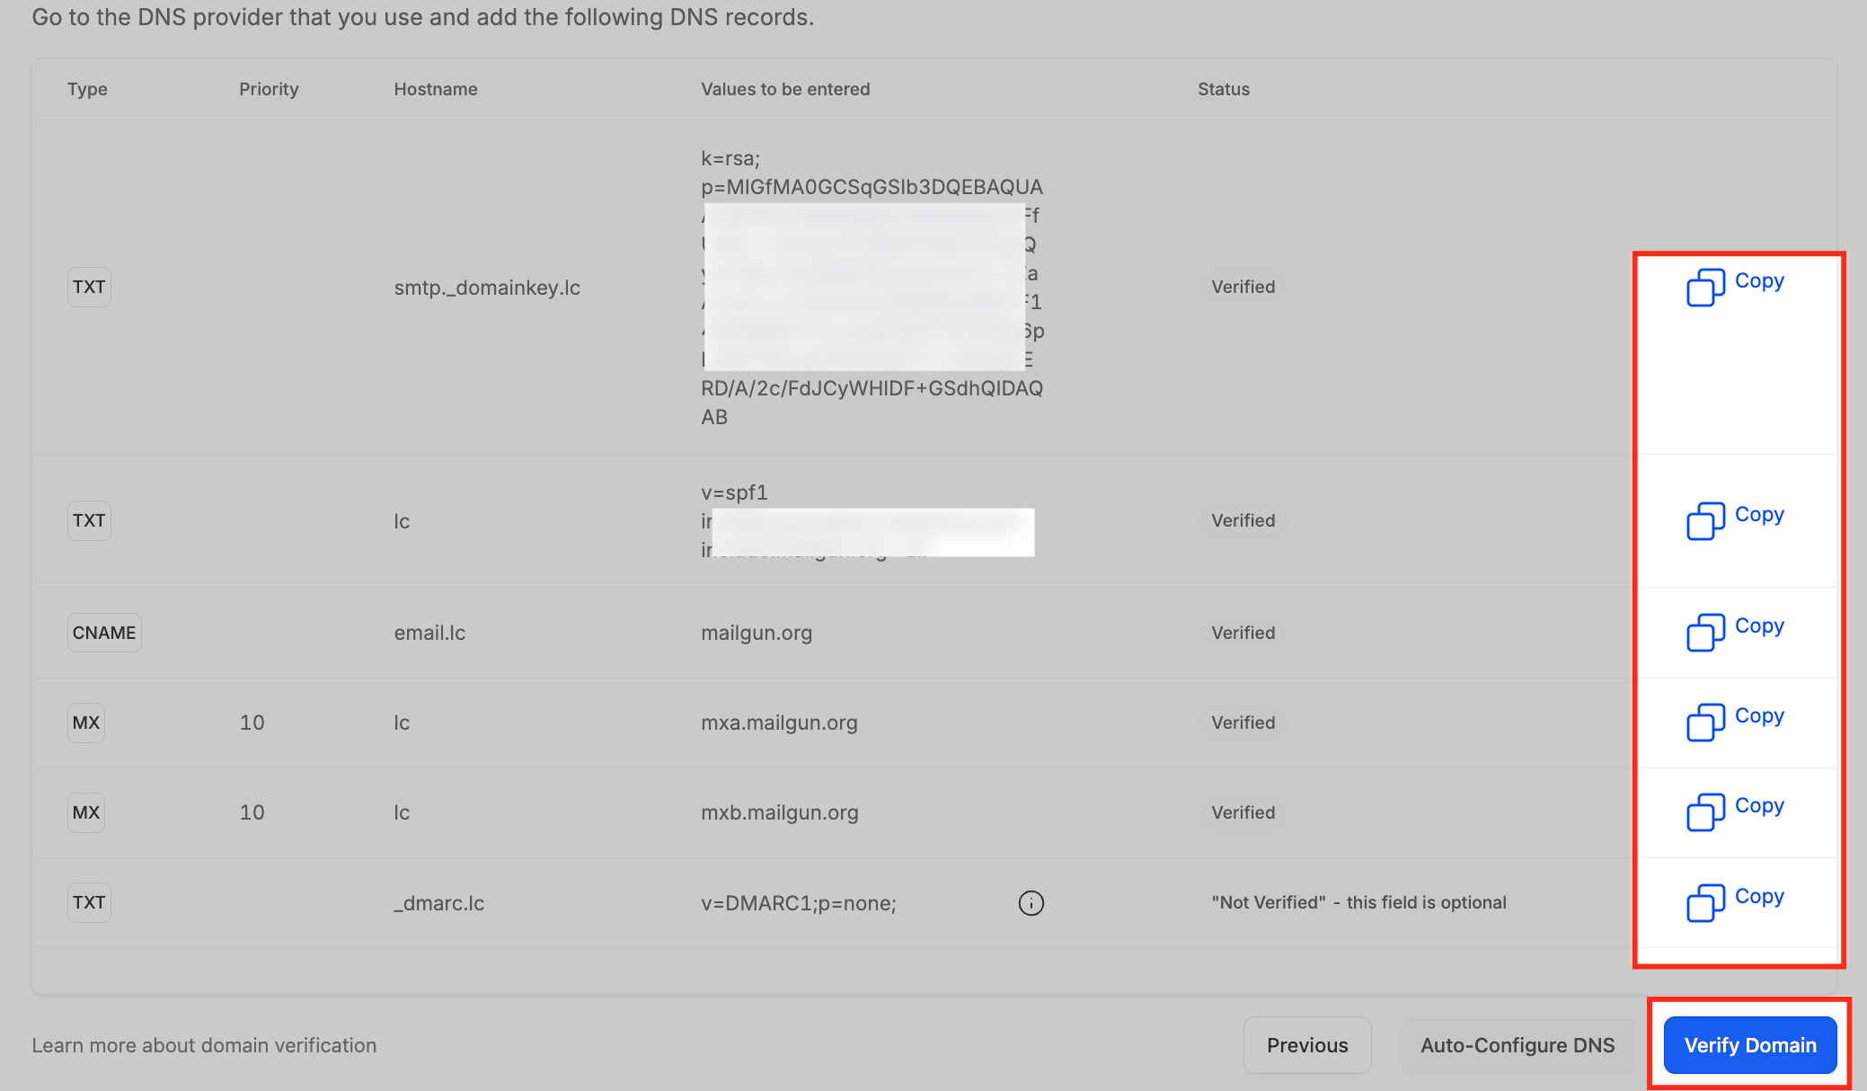This screenshot has width=1867, height=1091.
Task: Click the Verify Domain button
Action: pyautogui.click(x=1750, y=1045)
